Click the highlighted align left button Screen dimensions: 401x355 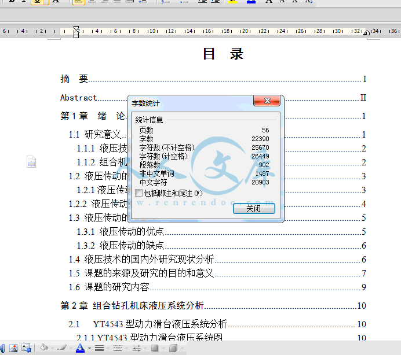[79, 2]
